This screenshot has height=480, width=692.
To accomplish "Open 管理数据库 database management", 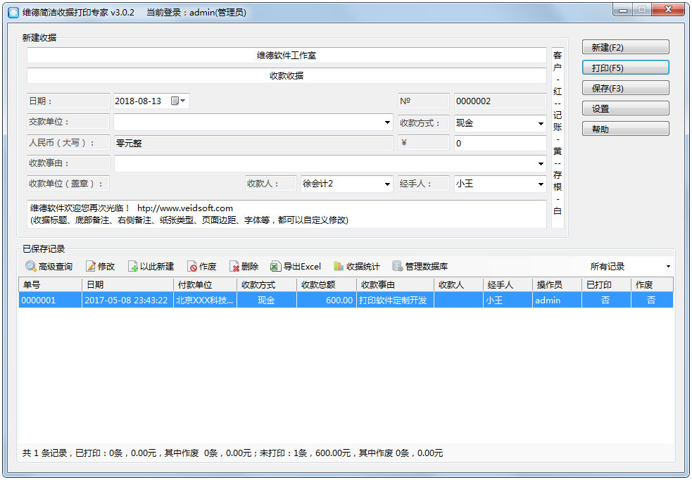I will point(420,267).
